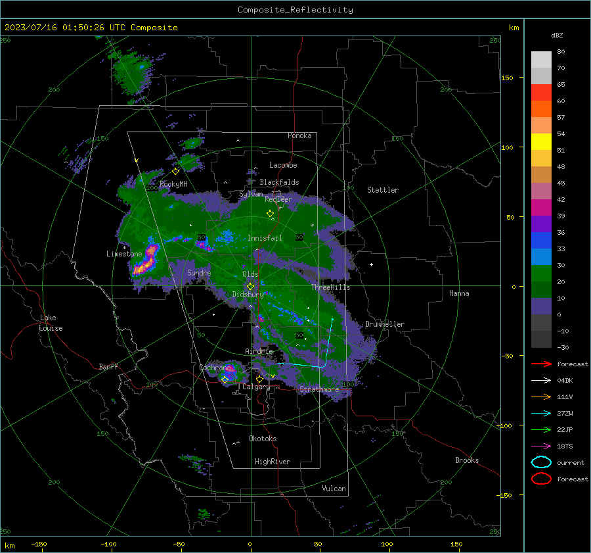Click yellow diamond marker above Didsbury
This screenshot has height=553, width=591.
[x=250, y=287]
